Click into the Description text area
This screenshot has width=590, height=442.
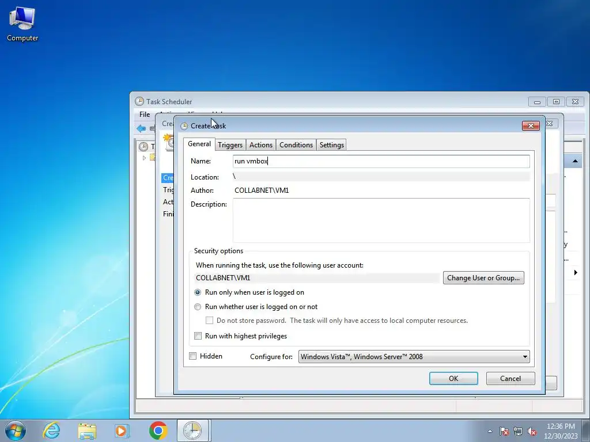coord(381,220)
